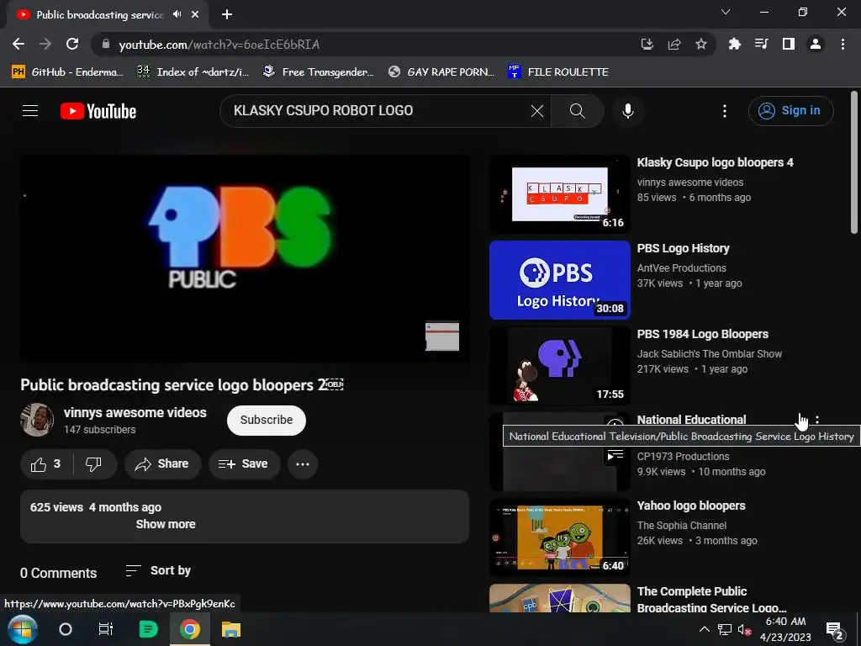Run search with the magnifier button
The height and width of the screenshot is (646, 861).
577,111
